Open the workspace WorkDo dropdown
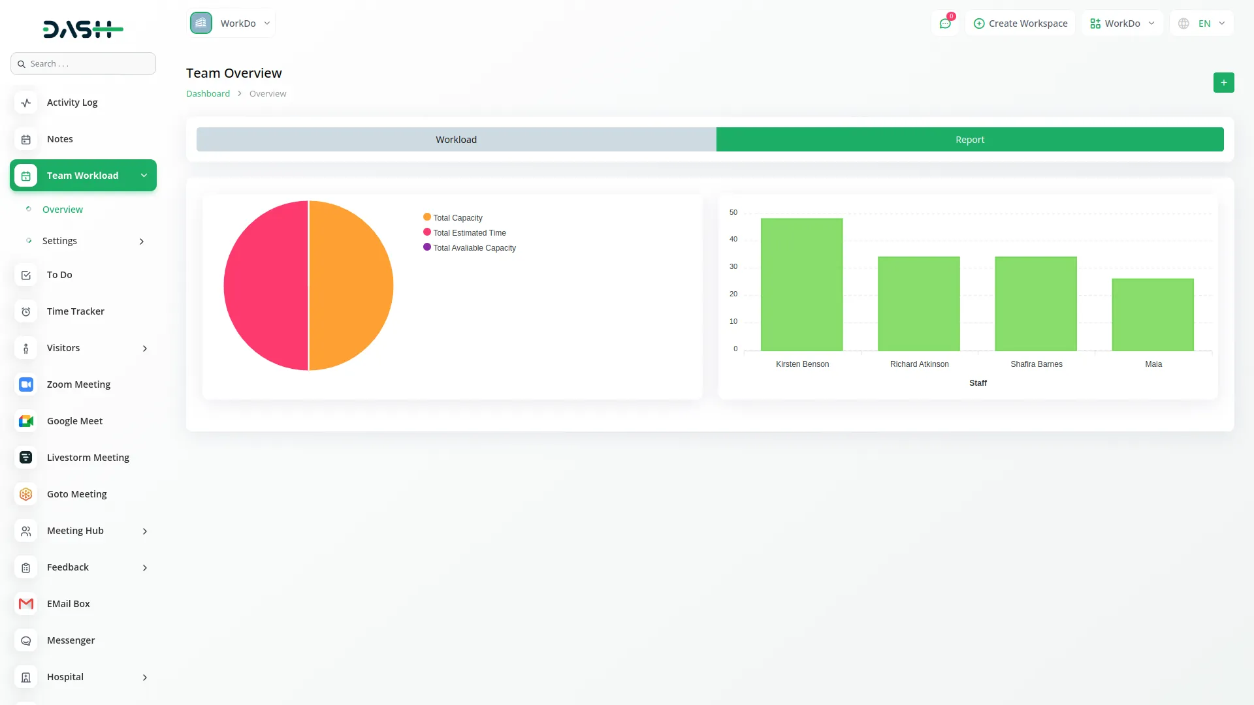Image resolution: width=1254 pixels, height=705 pixels. point(1122,23)
